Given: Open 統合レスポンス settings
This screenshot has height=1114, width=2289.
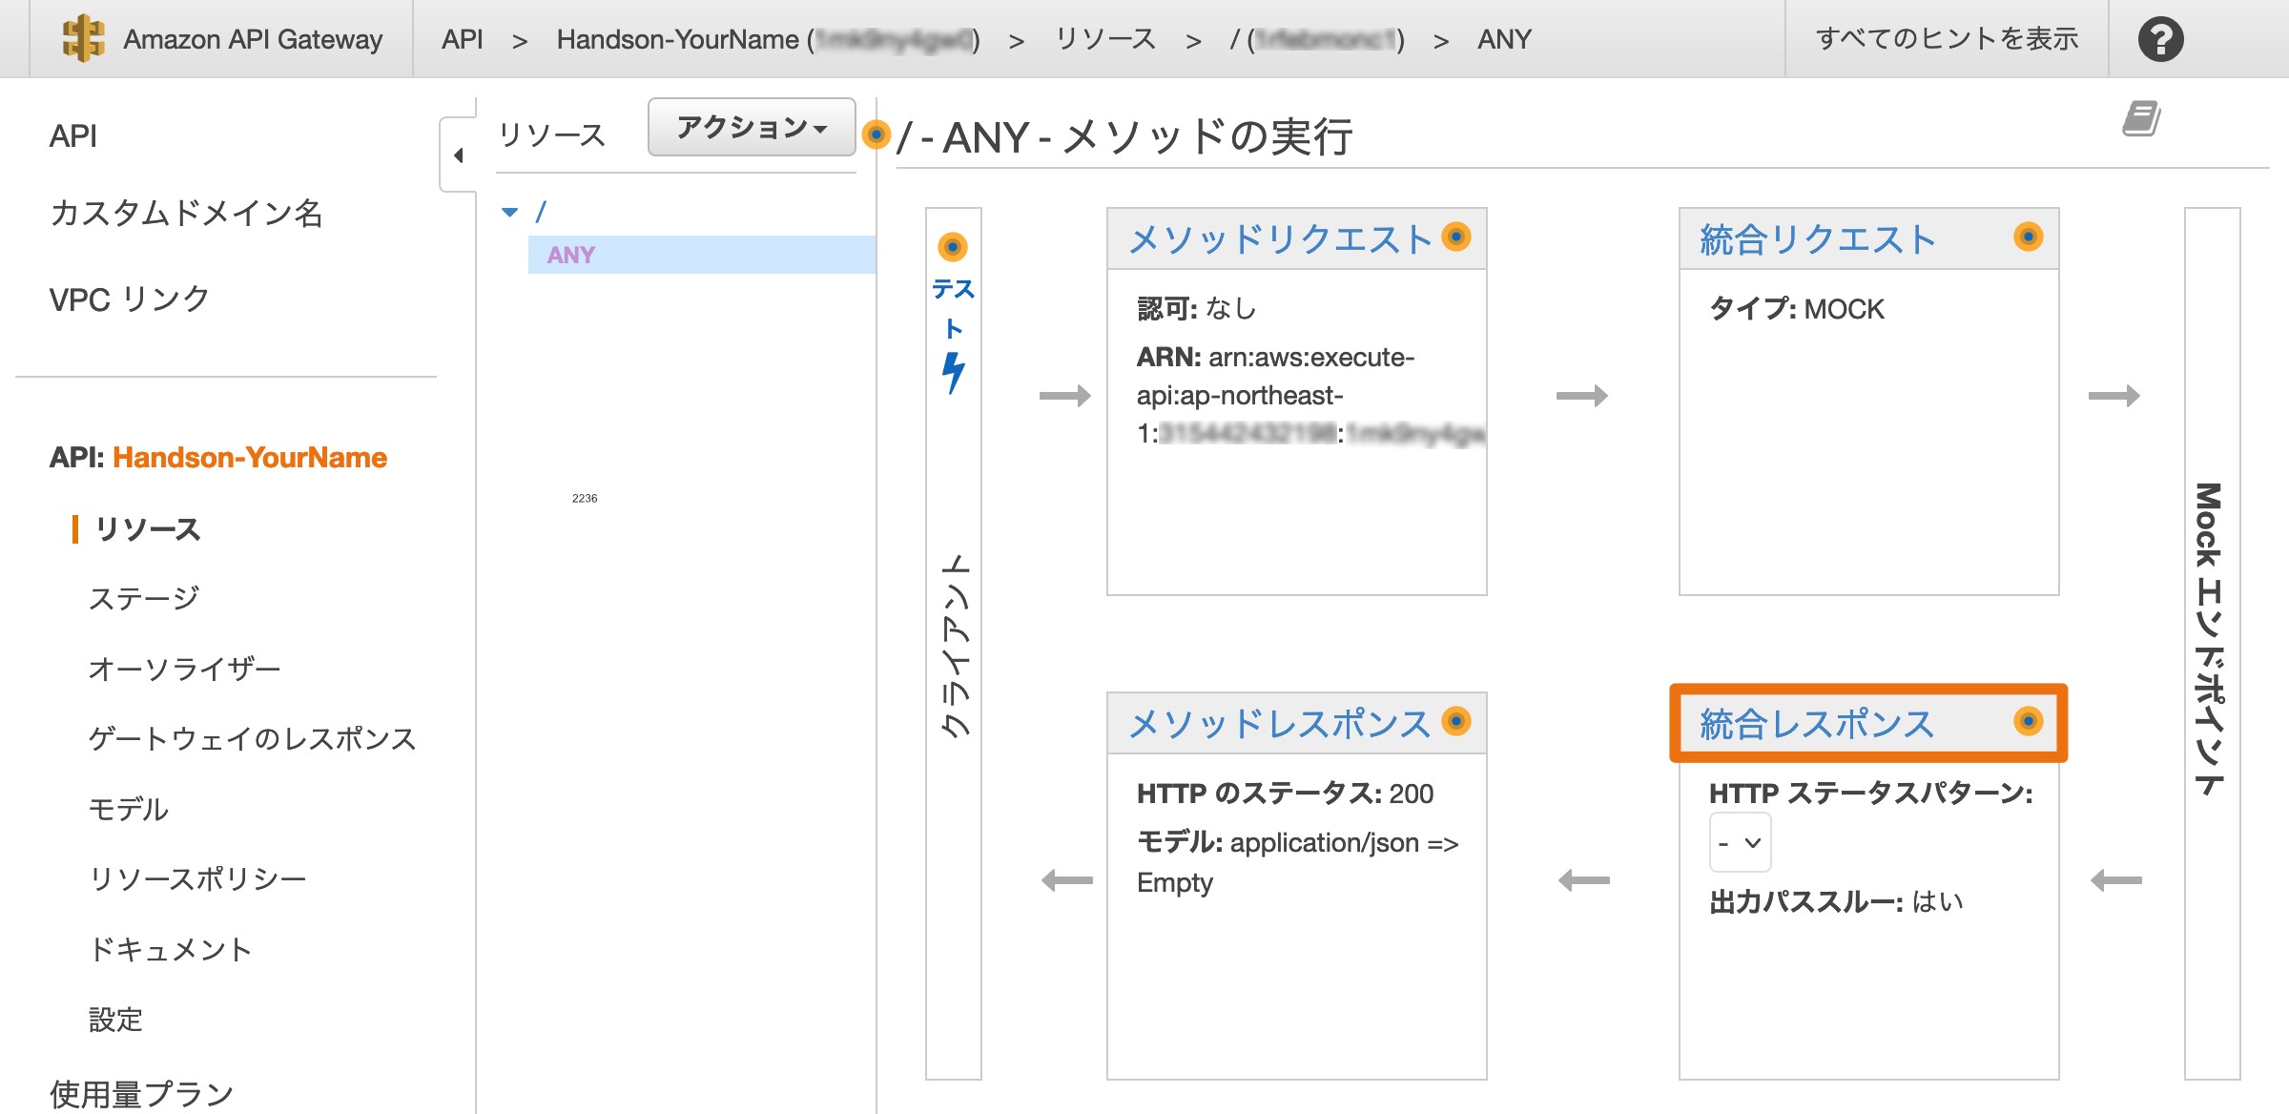Looking at the screenshot, I should [1818, 724].
